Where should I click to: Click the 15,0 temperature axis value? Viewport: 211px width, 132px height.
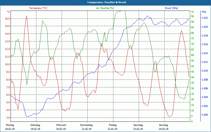tap(7, 26)
